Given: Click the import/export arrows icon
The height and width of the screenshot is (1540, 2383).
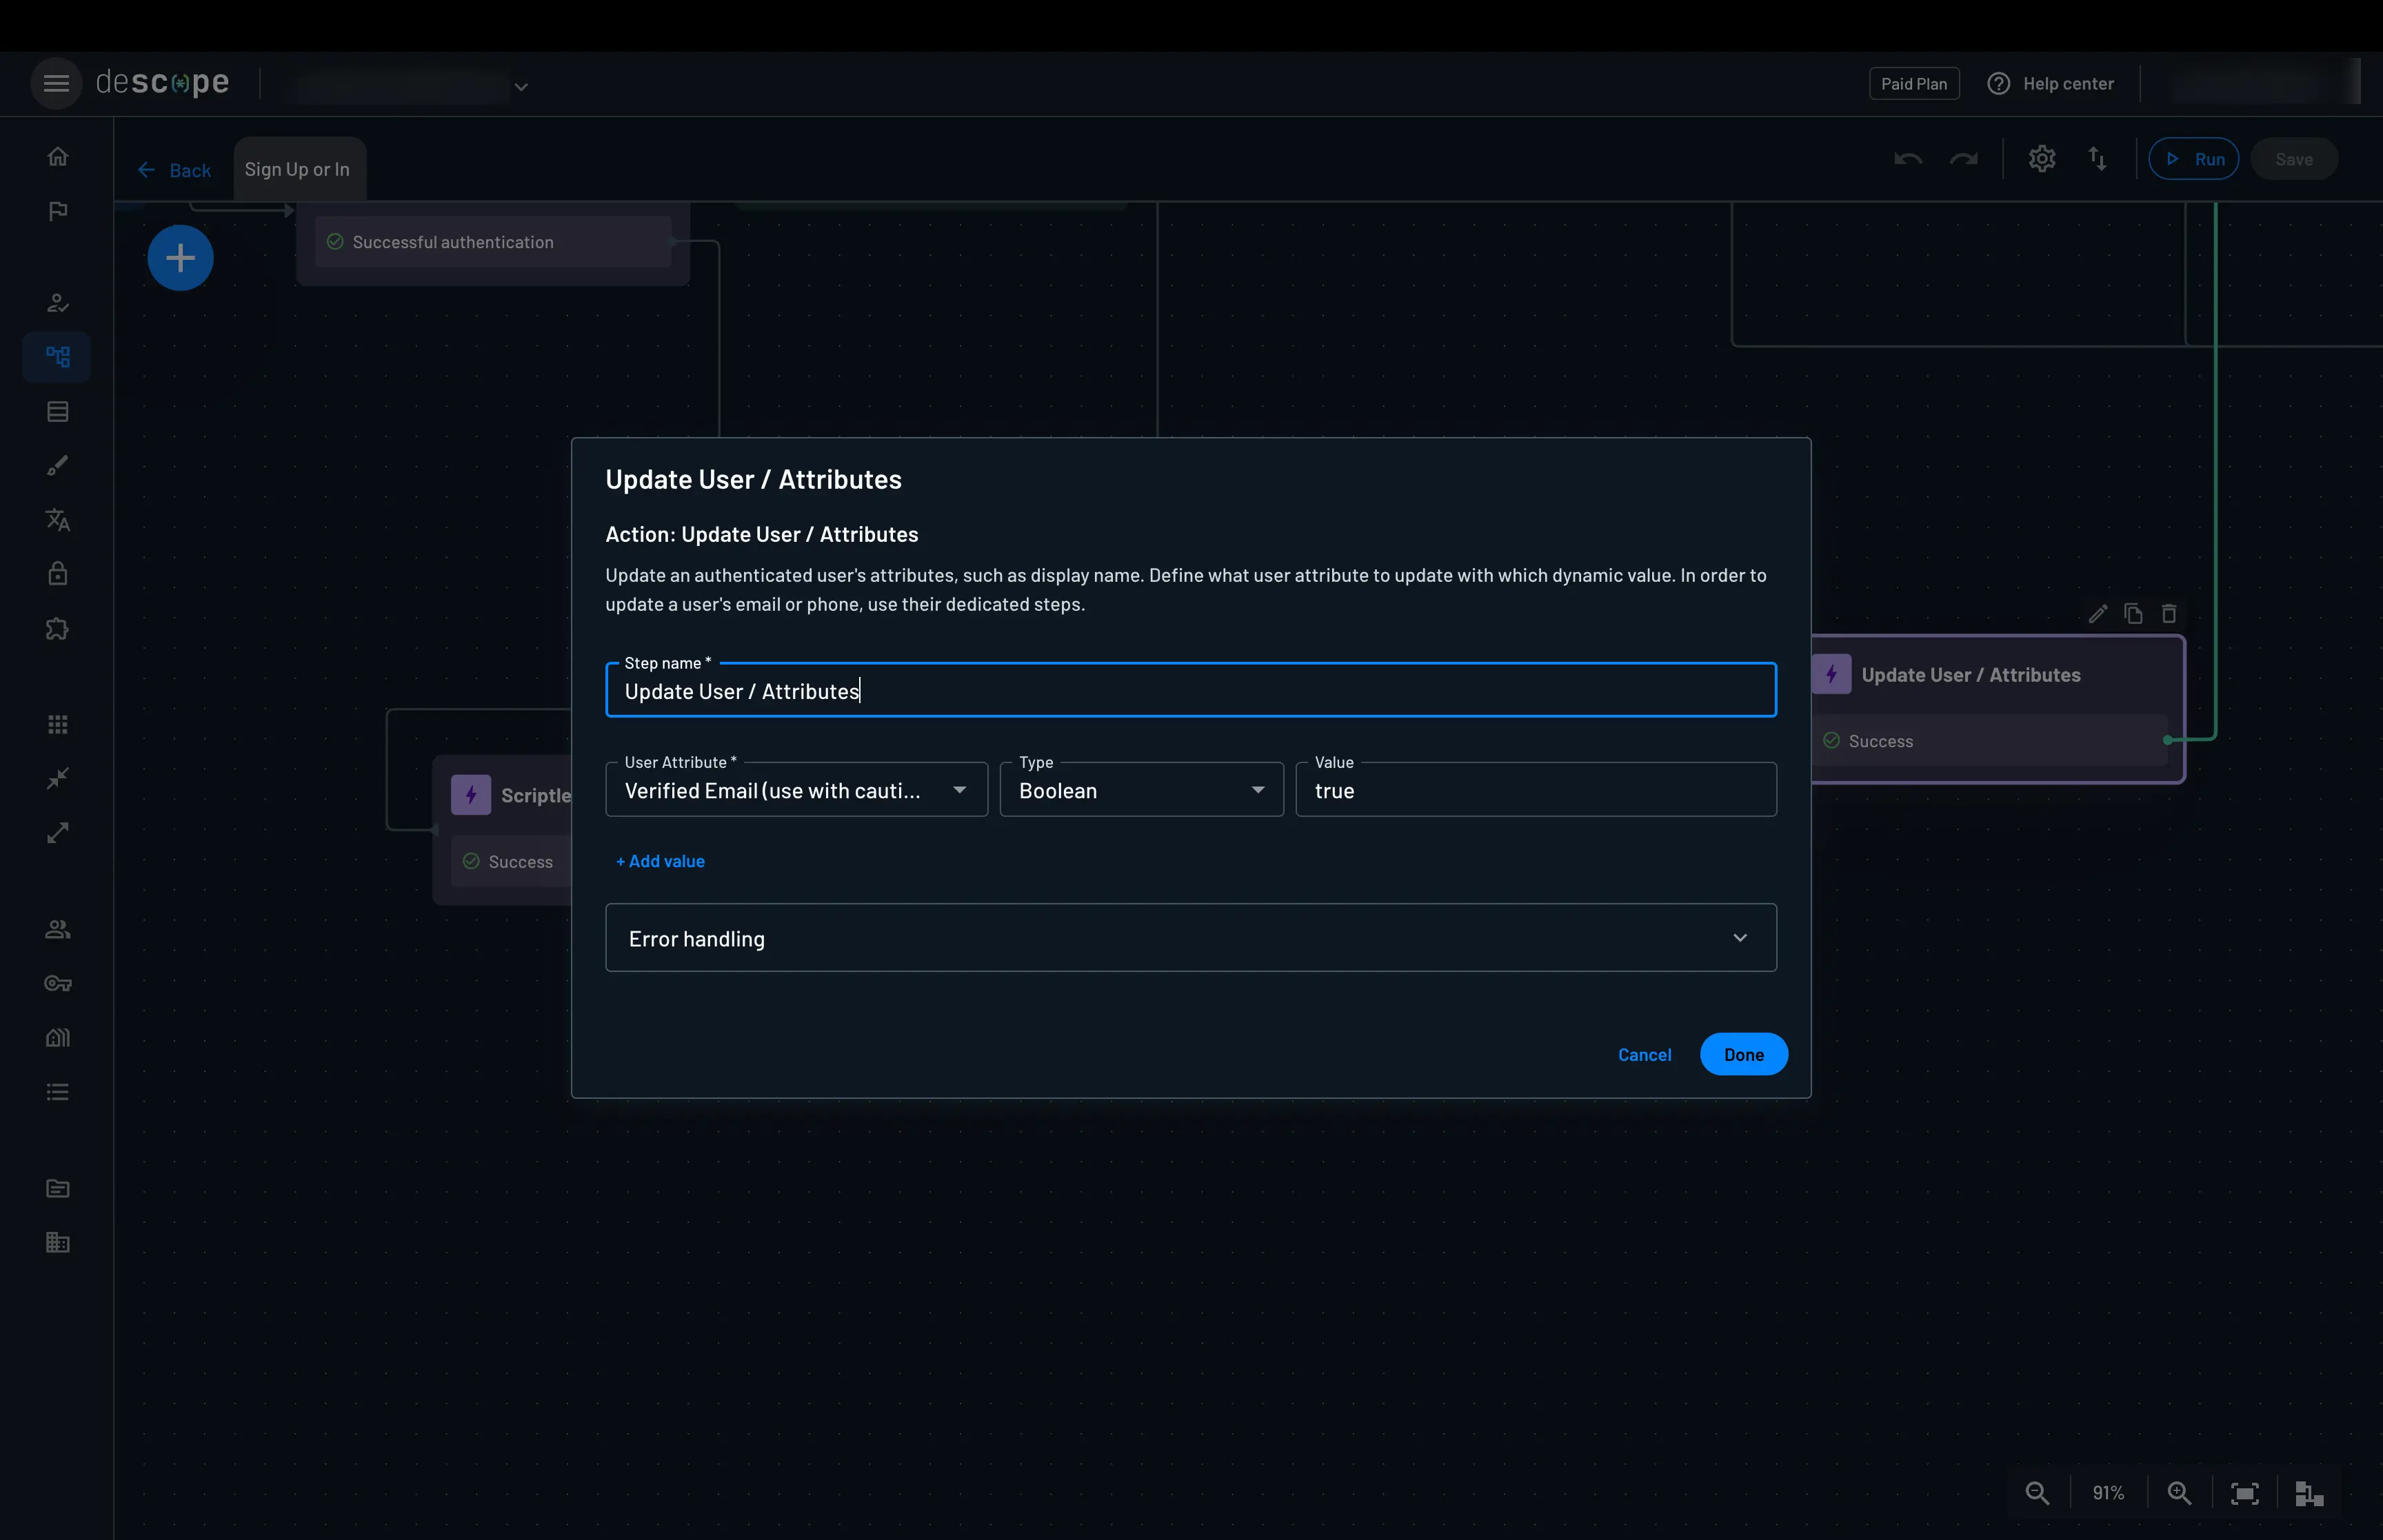Looking at the screenshot, I should coord(2098,159).
